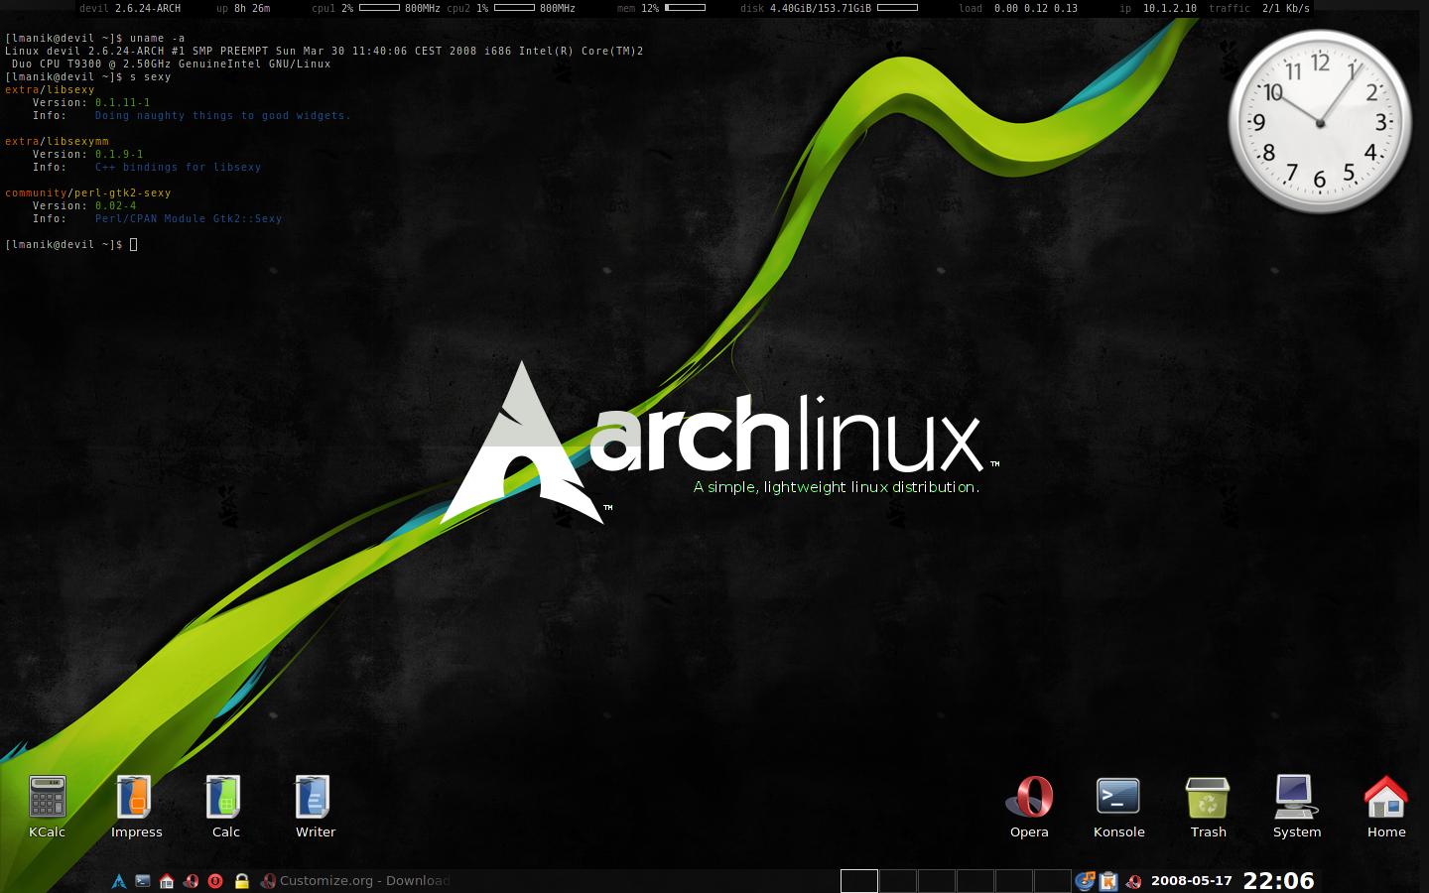Click the analog clock widget
Image resolution: width=1429 pixels, height=893 pixels.
1320,122
